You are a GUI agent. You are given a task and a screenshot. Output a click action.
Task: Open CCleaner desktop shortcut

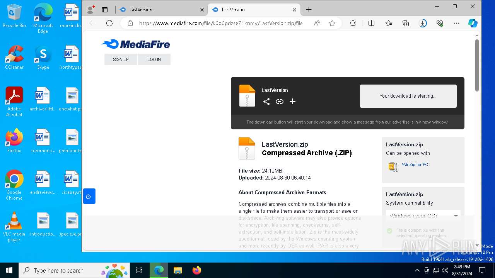(14, 57)
